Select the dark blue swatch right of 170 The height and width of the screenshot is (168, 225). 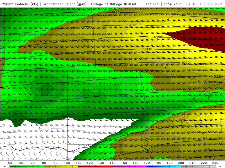150,167
